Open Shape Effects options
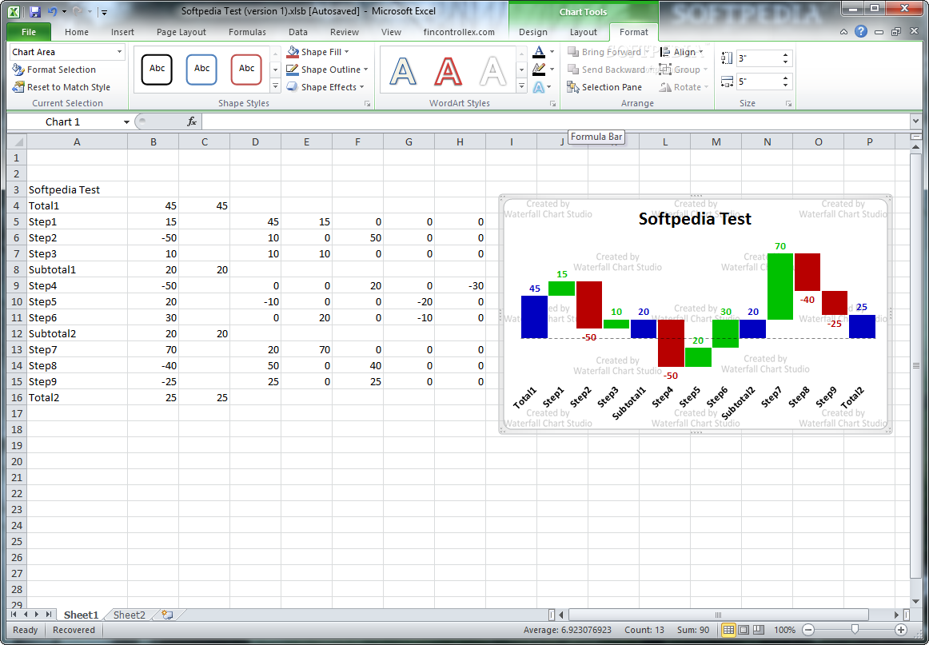This screenshot has width=929, height=645. pyautogui.click(x=325, y=87)
